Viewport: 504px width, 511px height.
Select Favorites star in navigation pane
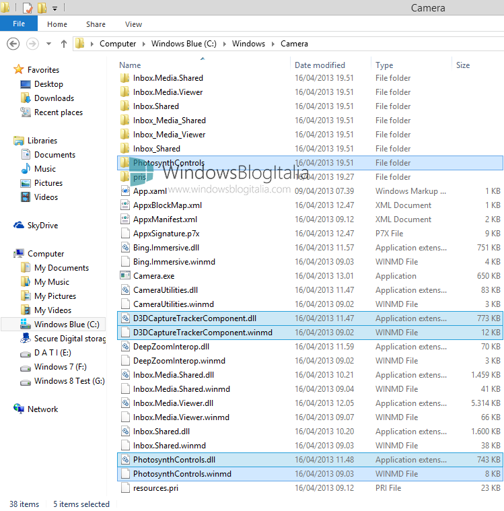click(19, 69)
